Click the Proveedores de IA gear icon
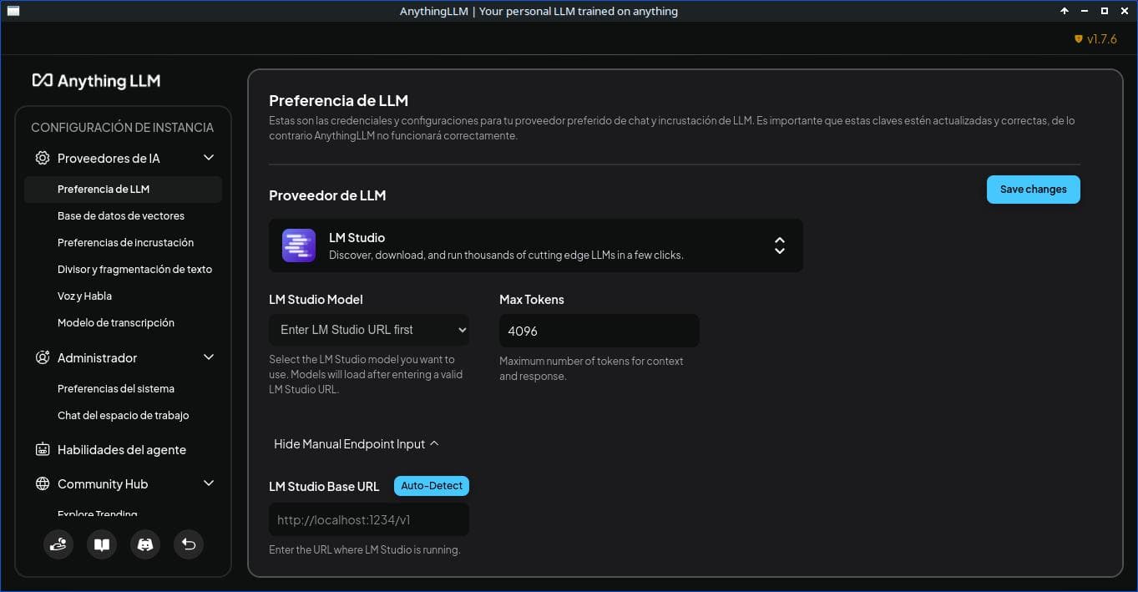The width and height of the screenshot is (1138, 592). point(43,158)
